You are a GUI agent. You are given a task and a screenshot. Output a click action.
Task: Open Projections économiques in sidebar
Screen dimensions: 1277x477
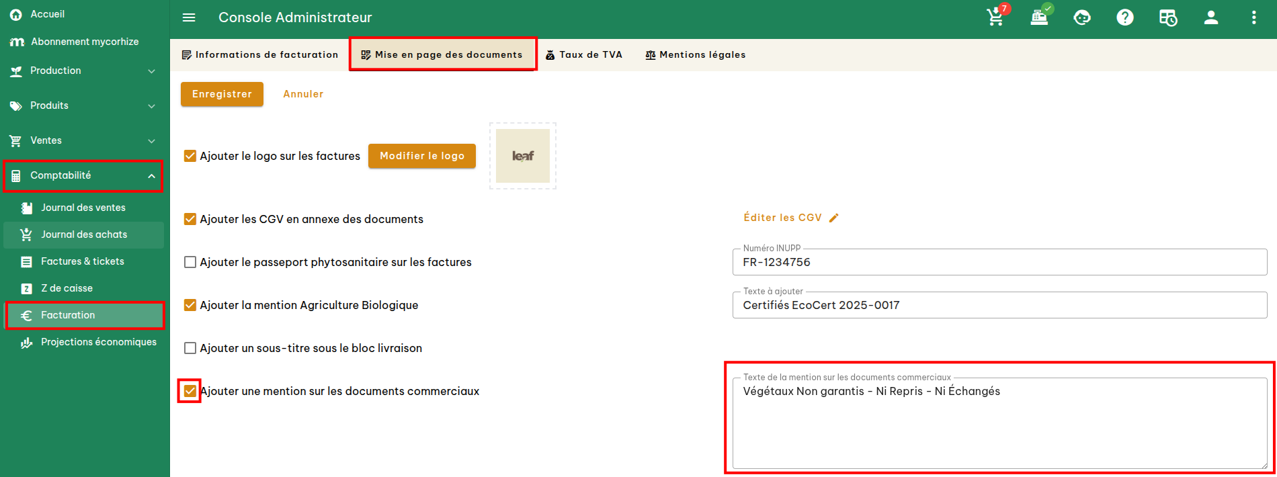point(83,342)
